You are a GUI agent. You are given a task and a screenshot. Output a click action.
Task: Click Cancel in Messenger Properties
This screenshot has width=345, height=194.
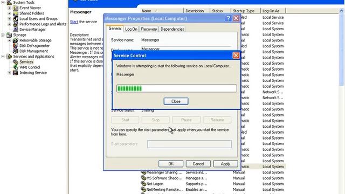pos(198,164)
